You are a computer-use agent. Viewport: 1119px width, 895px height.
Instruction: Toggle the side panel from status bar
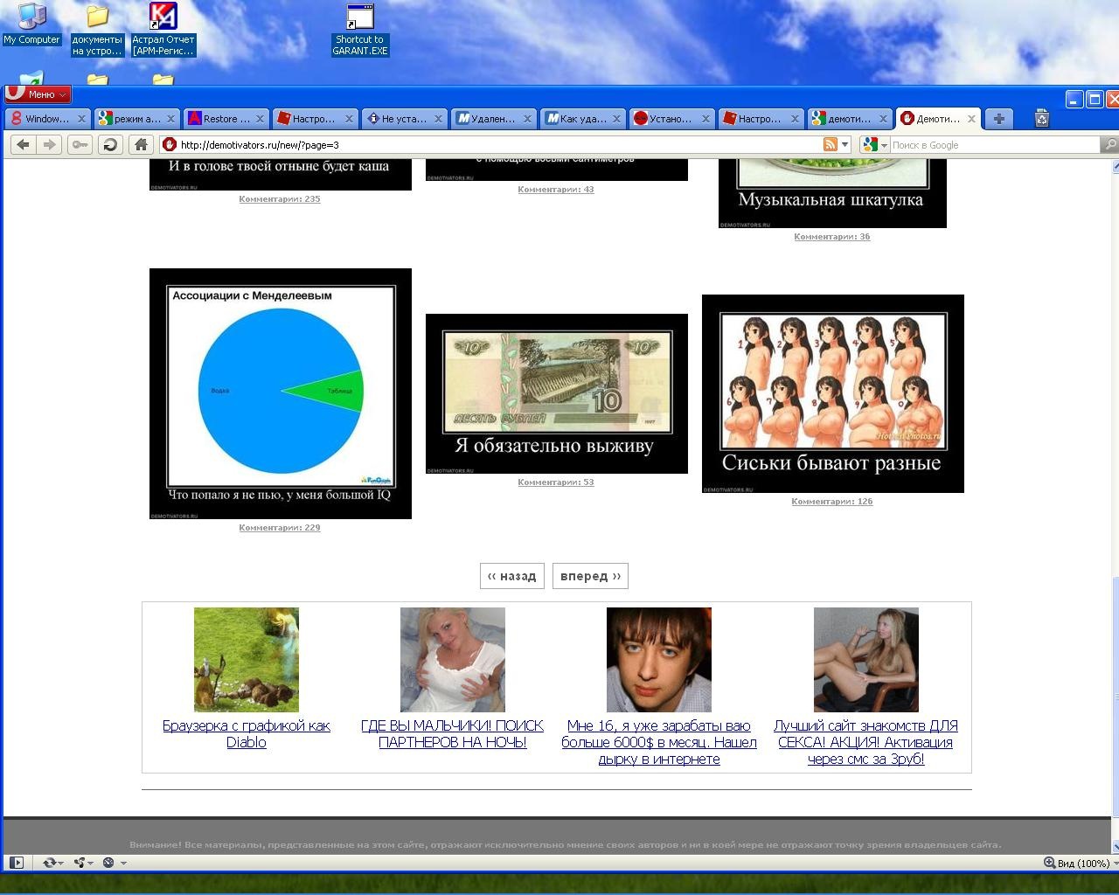click(16, 863)
